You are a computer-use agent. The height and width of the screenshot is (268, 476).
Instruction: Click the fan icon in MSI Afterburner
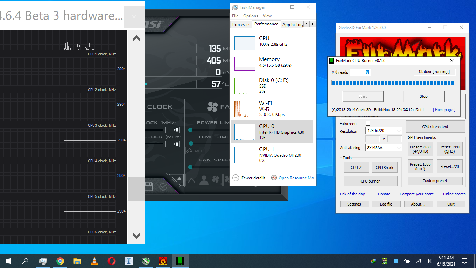pyautogui.click(x=212, y=106)
